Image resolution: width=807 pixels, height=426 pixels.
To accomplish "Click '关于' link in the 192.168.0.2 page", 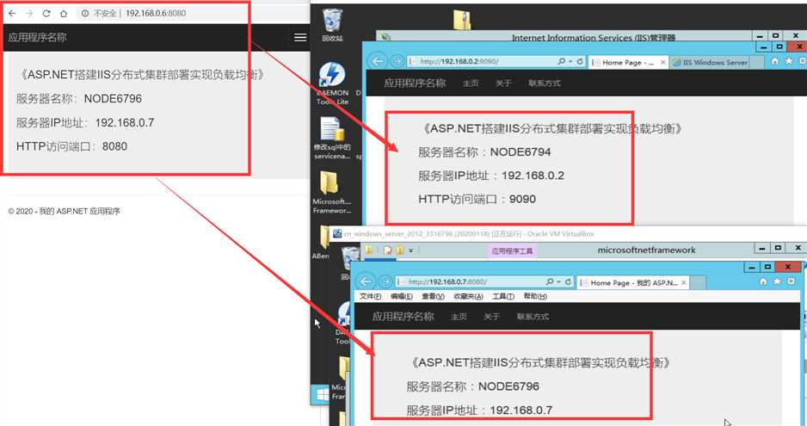I will click(x=503, y=83).
